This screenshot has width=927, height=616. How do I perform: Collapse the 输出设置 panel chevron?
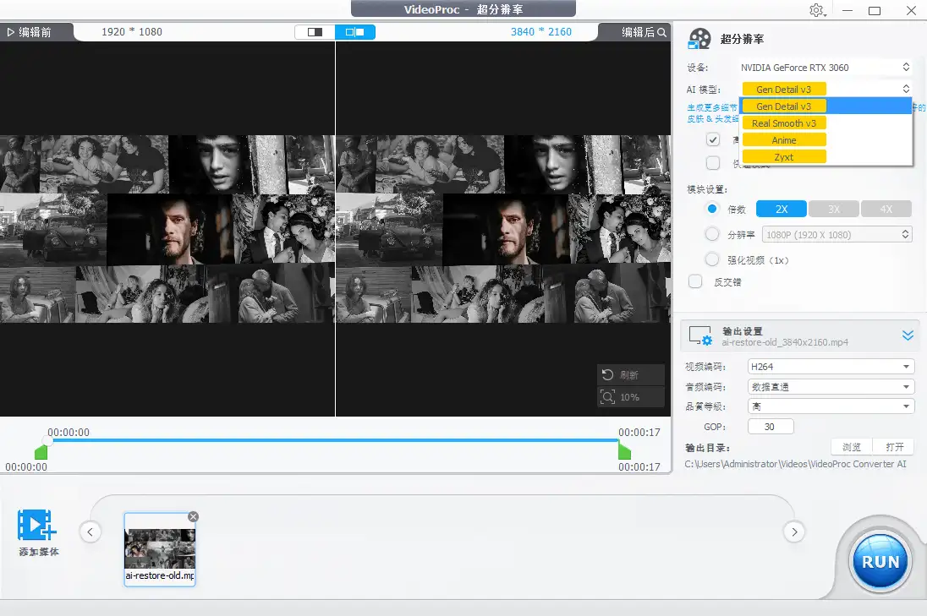click(908, 335)
